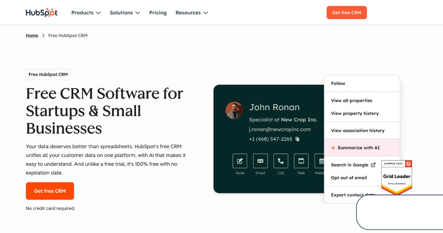Click the Free HubSpot CRM tag label
443x233 pixels.
pyautogui.click(x=48, y=74)
